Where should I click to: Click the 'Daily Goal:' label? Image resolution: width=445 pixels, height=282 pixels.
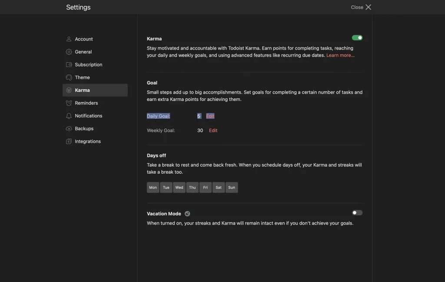pyautogui.click(x=158, y=116)
